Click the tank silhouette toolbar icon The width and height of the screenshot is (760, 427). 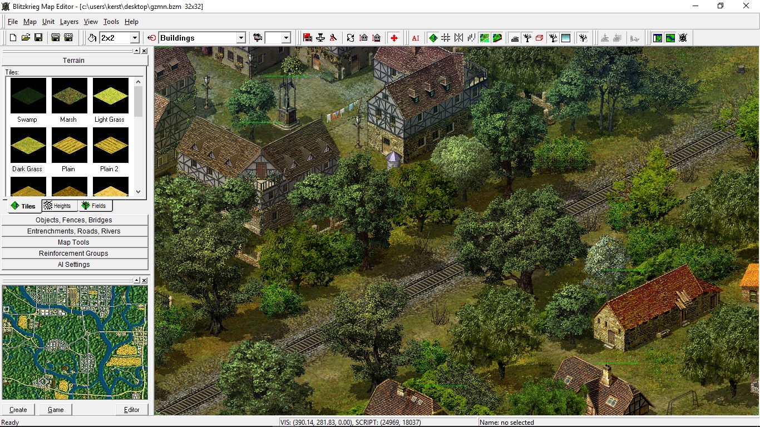515,38
